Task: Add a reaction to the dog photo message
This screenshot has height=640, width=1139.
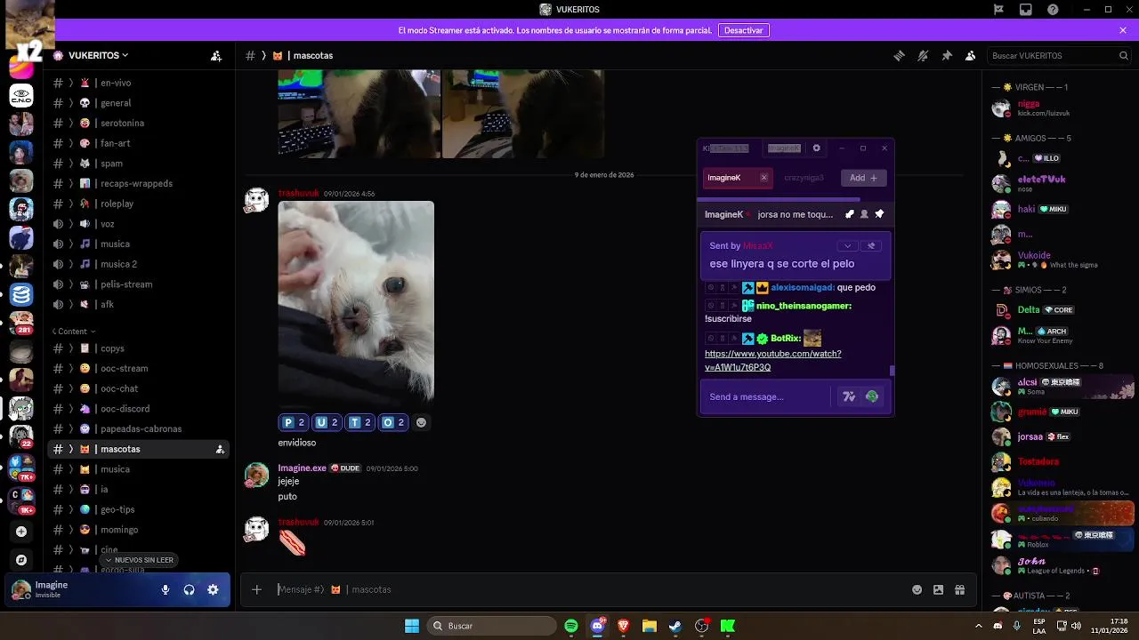Action: pyautogui.click(x=422, y=422)
